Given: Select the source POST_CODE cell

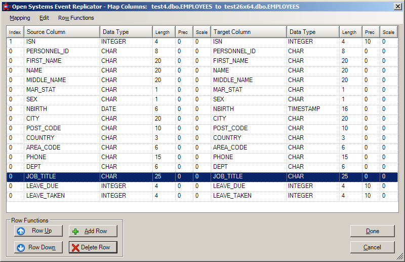Looking at the screenshot, I should (x=62, y=128).
